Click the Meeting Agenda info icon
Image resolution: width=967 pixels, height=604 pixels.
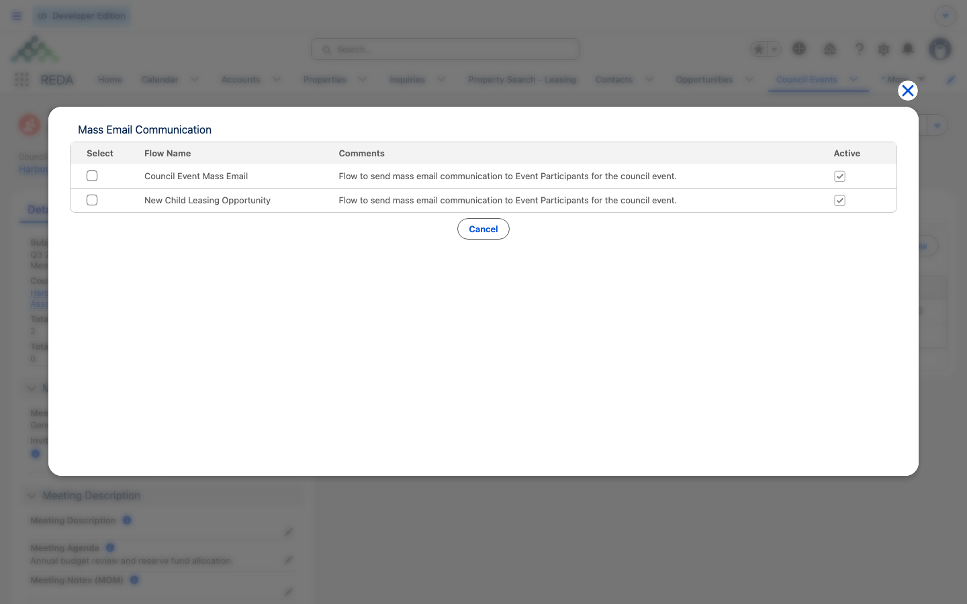click(110, 548)
